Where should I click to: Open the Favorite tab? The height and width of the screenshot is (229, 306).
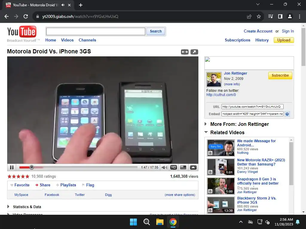click(x=22, y=185)
